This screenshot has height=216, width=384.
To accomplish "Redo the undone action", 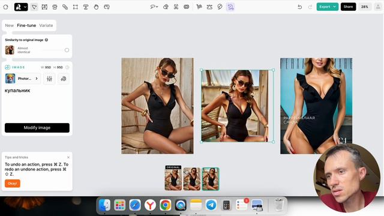I will coord(310,7).
